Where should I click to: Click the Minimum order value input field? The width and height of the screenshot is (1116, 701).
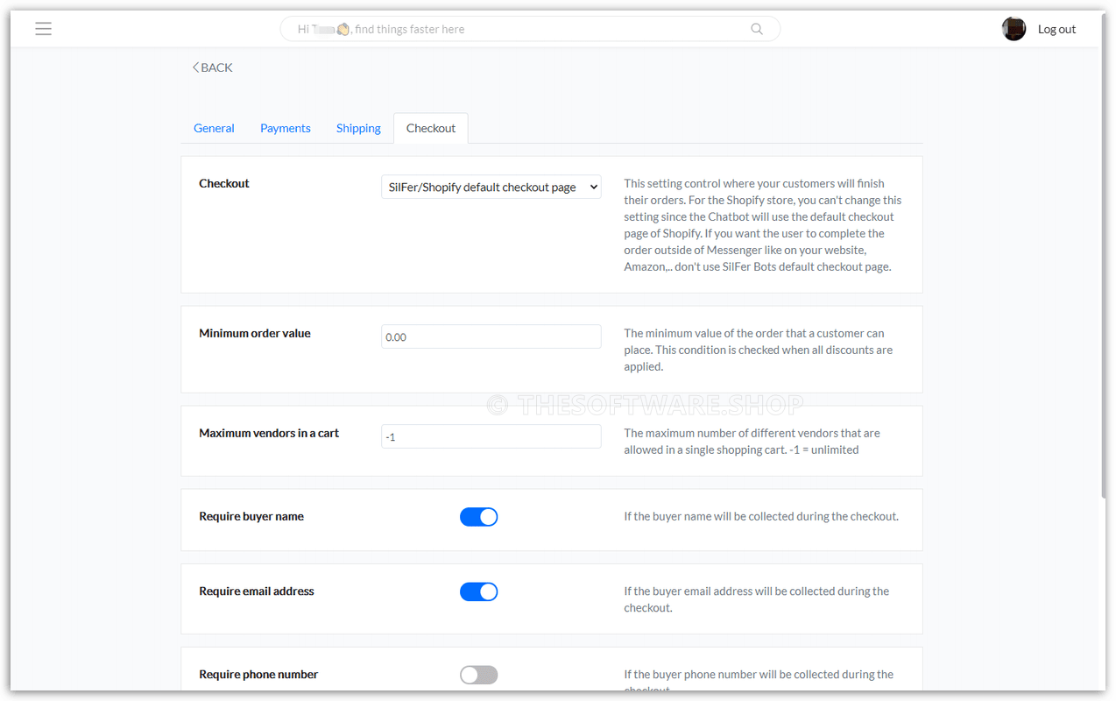coord(491,336)
